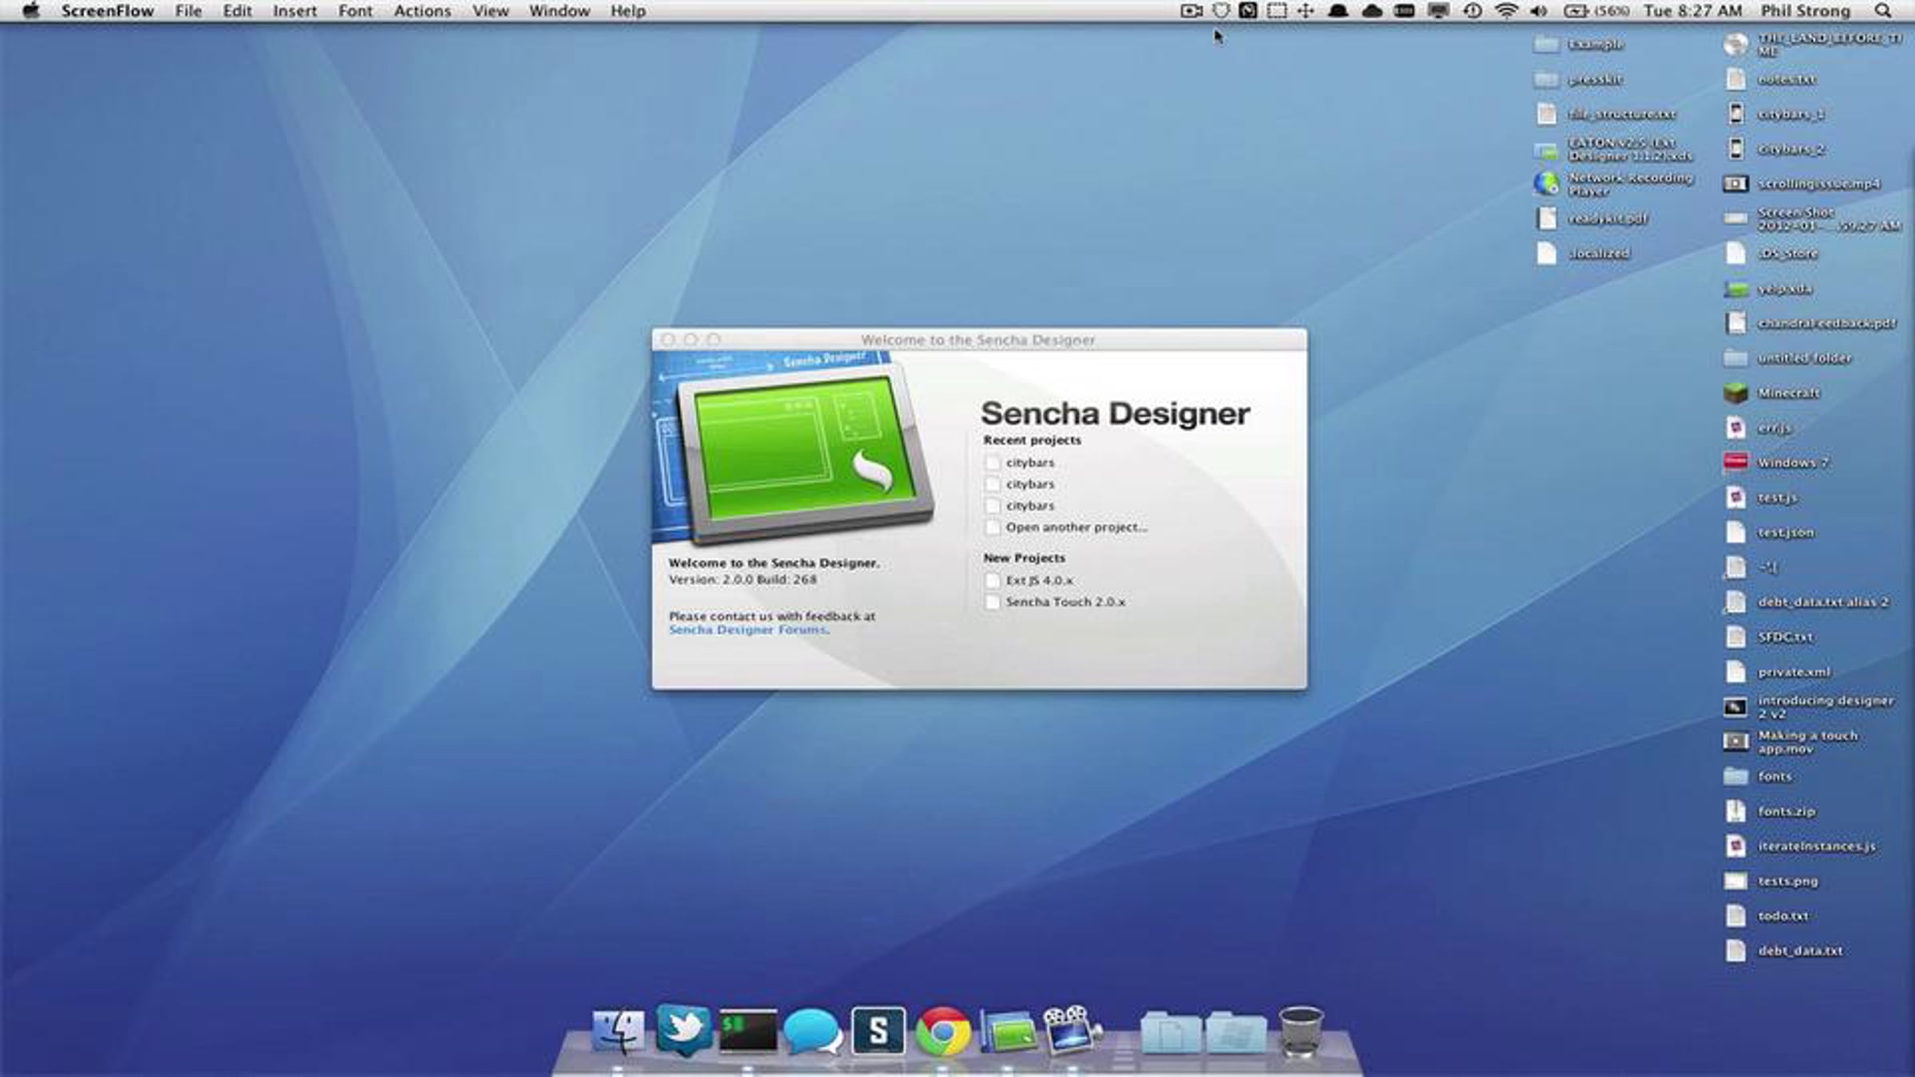Open the Font menu
Image resolution: width=1915 pixels, height=1077 pixels.
tap(355, 11)
